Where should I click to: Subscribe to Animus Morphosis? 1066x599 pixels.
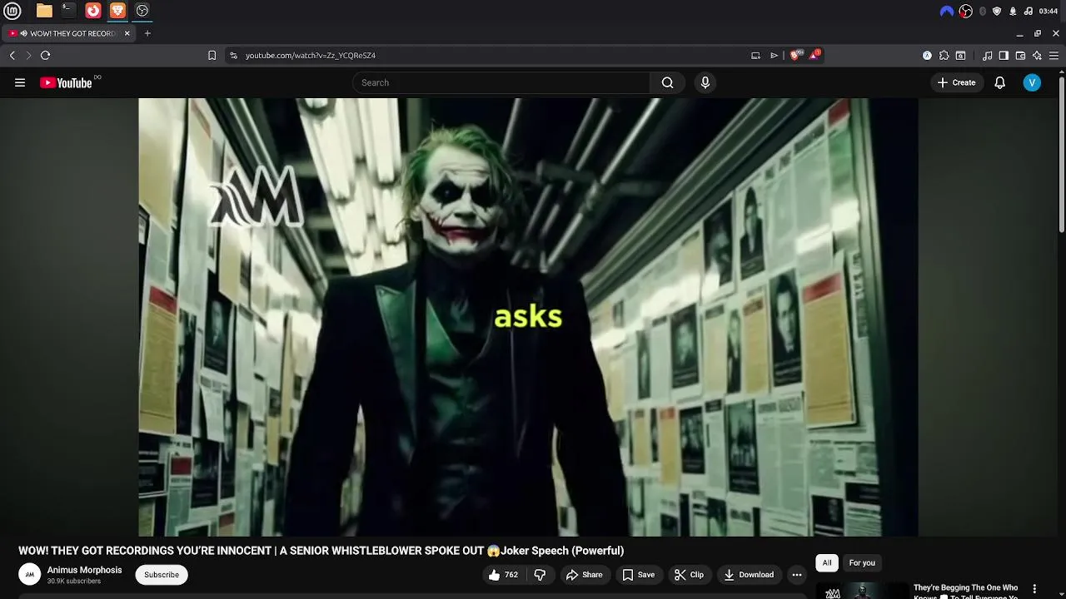[162, 575]
